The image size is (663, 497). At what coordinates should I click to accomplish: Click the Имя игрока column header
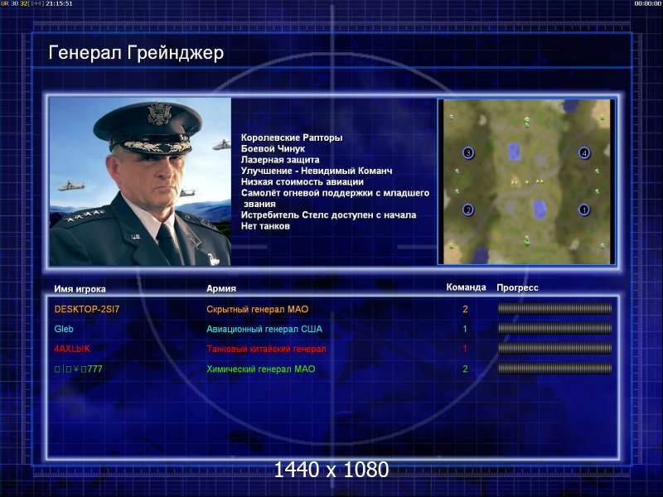(80, 289)
